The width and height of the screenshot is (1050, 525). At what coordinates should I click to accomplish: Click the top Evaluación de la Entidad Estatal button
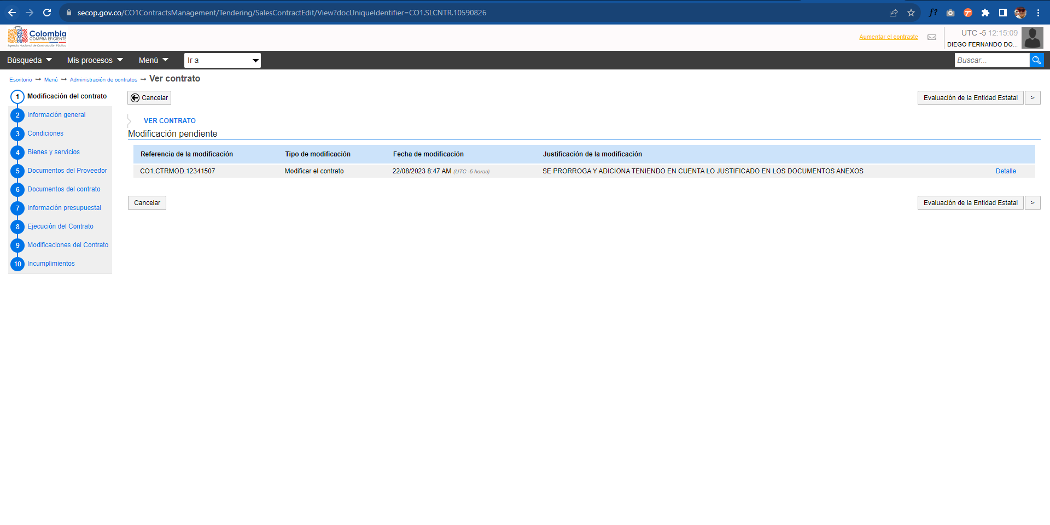[x=970, y=98]
